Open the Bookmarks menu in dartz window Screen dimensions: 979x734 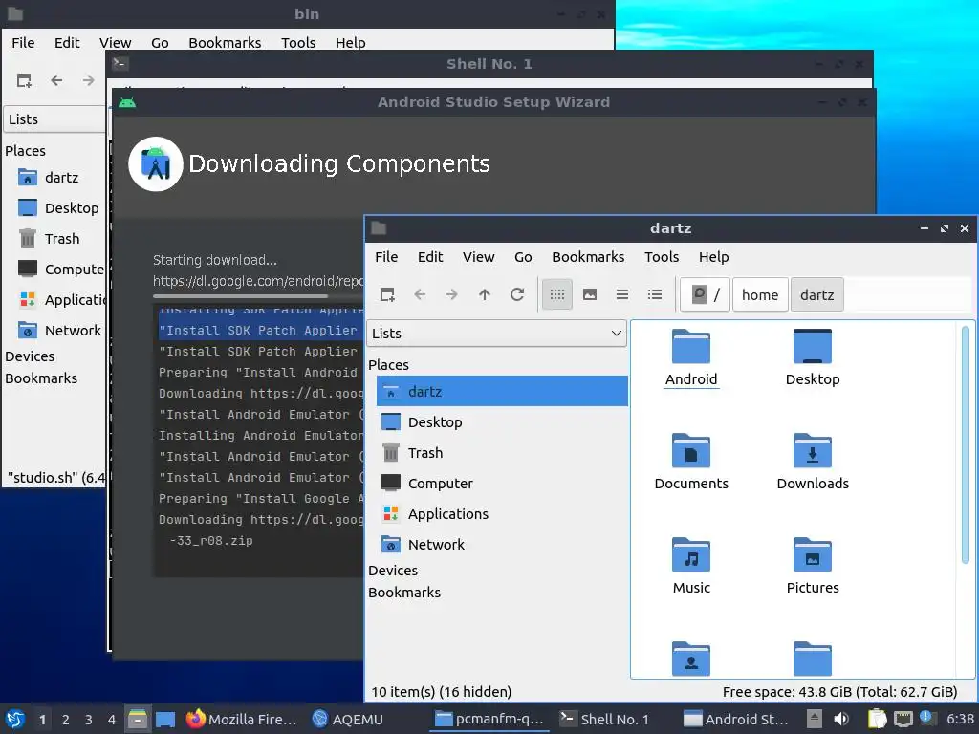588,257
